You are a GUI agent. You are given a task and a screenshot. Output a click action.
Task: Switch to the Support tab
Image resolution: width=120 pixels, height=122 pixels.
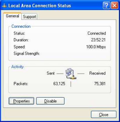pos(29,17)
